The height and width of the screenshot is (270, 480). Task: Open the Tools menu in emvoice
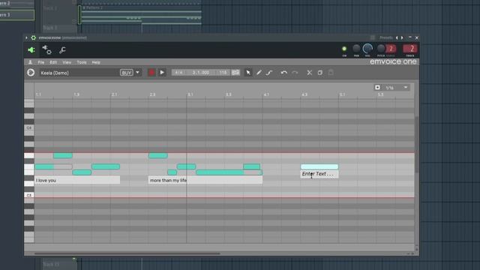point(82,62)
